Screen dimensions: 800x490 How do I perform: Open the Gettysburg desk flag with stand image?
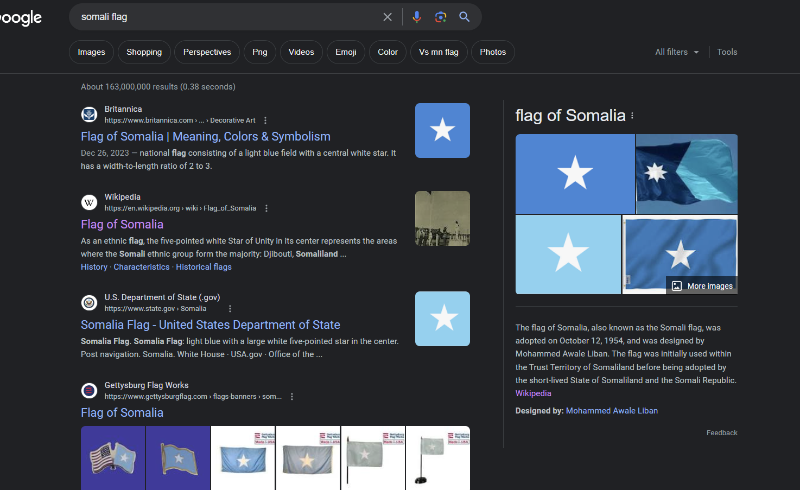coord(438,458)
